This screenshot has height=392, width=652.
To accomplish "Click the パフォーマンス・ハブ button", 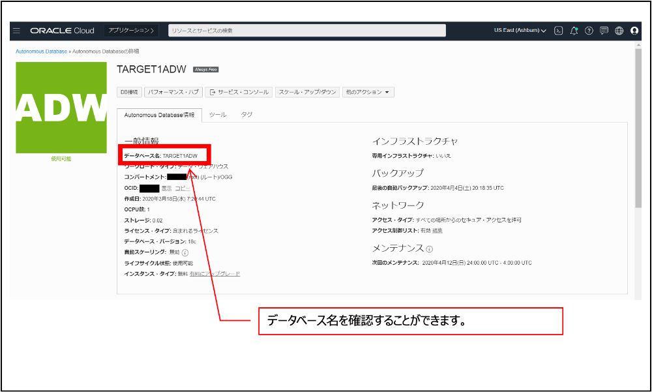I will point(173,92).
